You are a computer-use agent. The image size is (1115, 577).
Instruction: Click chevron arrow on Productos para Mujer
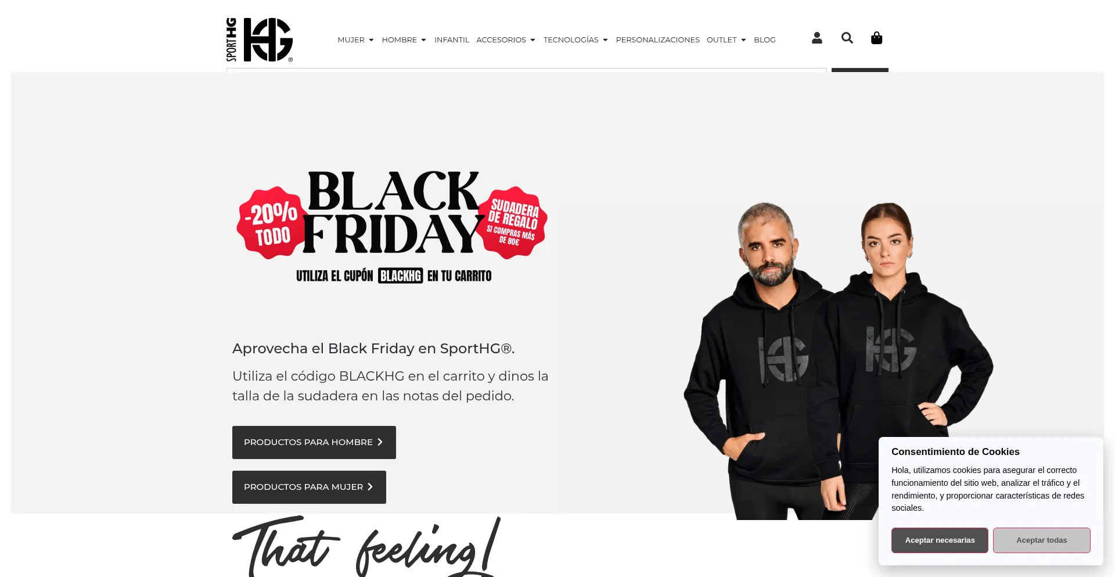370,487
